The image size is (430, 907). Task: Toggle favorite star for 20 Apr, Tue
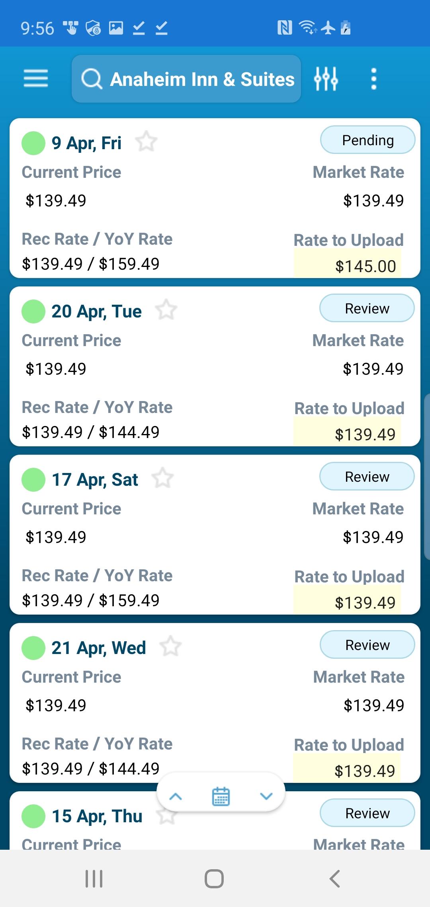point(166,309)
